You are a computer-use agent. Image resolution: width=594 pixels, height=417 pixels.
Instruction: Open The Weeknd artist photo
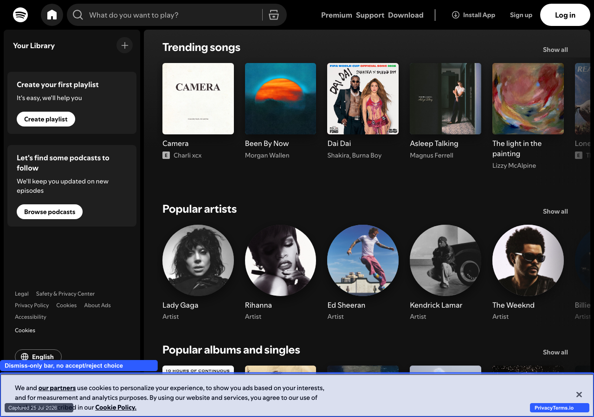528,260
